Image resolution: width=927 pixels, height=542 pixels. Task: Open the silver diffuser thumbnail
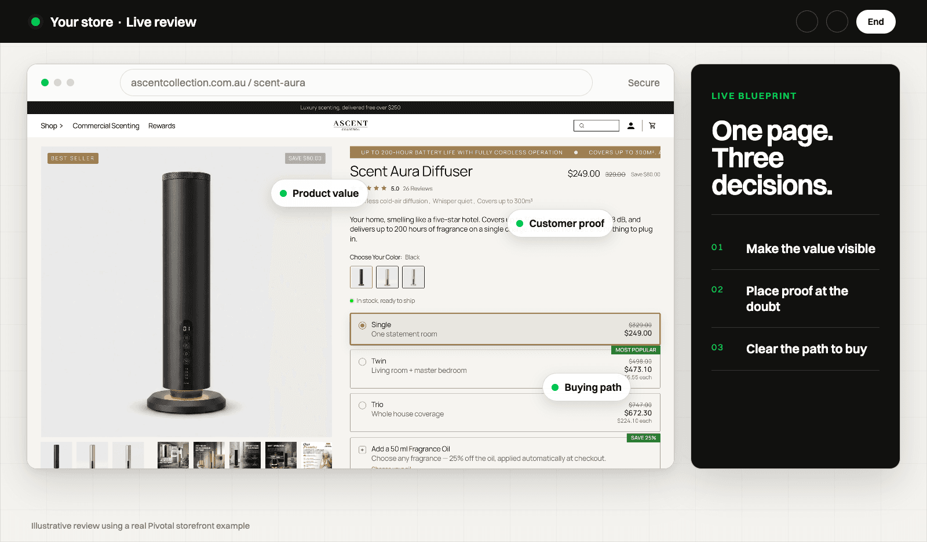[128, 455]
